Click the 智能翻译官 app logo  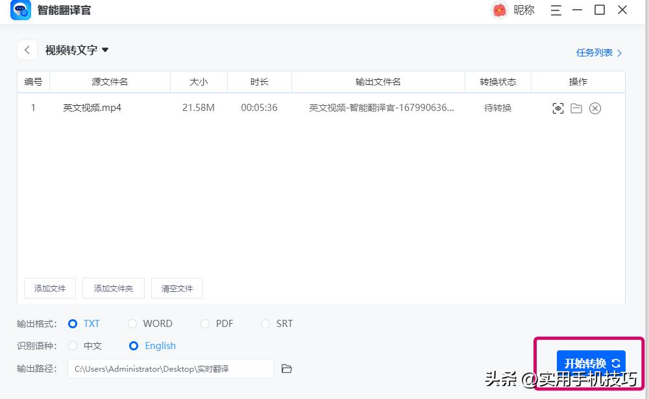pos(20,10)
